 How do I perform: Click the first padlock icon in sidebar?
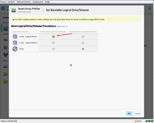click(x=5, y=74)
